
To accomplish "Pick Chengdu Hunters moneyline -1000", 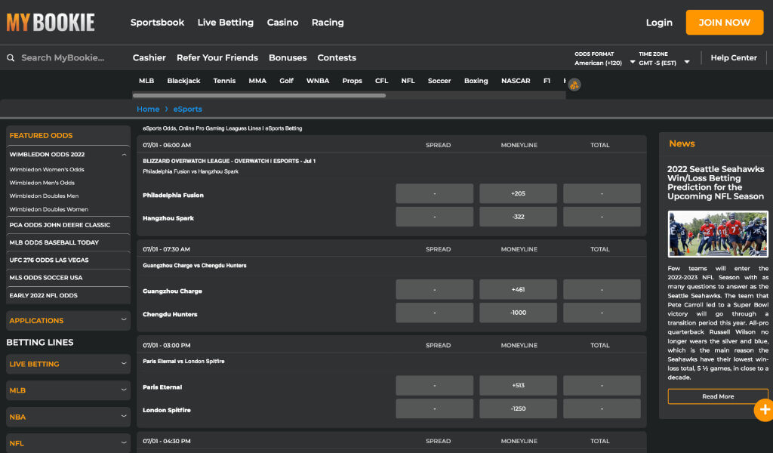I will [518, 313].
